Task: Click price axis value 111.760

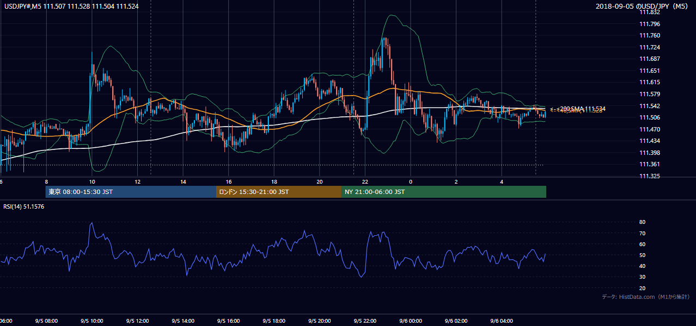Action: click(x=649, y=36)
